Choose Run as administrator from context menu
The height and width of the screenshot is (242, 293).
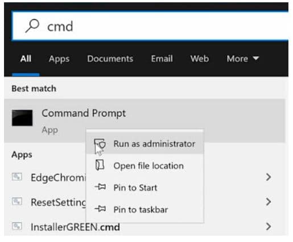[145, 144]
